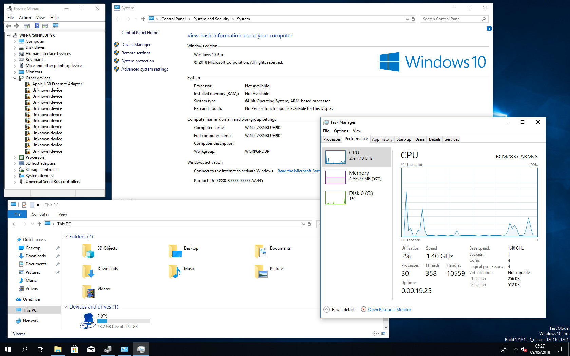Open Options menu in Task Manager
This screenshot has height=356, width=570.
341,131
